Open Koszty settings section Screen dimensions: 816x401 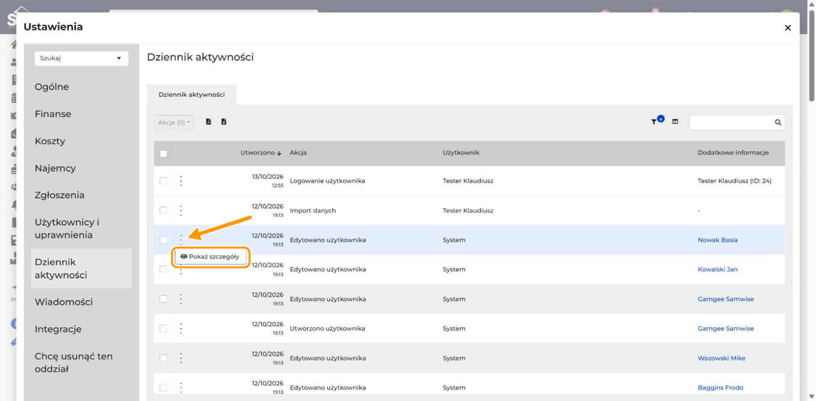(x=50, y=141)
